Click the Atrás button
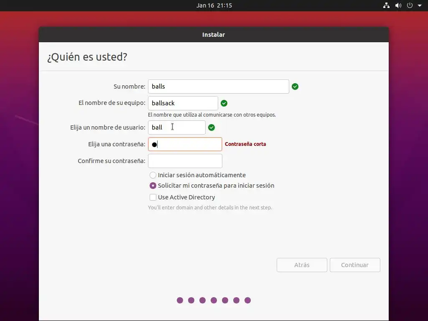The image size is (428, 321). (302, 265)
